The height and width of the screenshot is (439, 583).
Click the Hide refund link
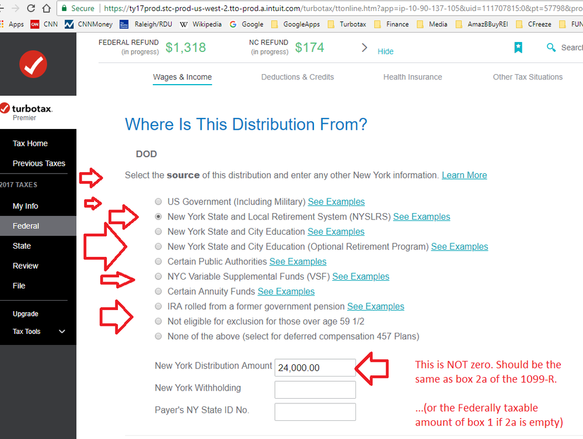[386, 51]
